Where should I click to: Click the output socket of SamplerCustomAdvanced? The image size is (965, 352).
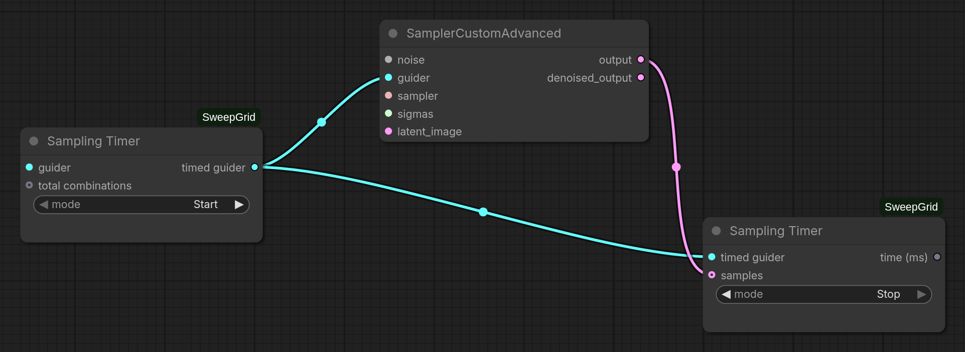pyautogui.click(x=641, y=59)
